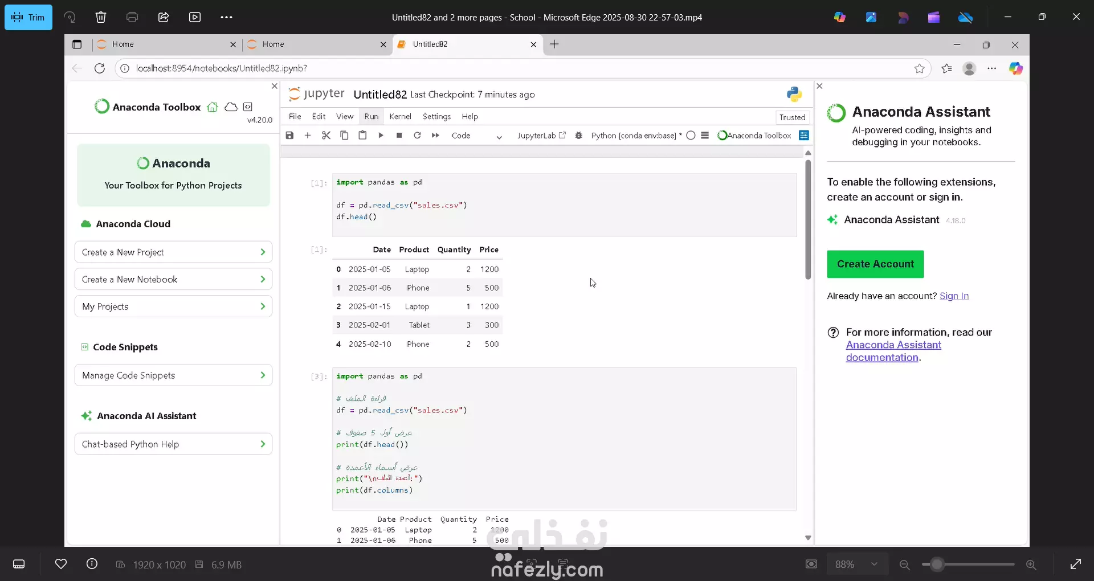Switch to the Untitled82 browser tab
Image resolution: width=1094 pixels, height=581 pixels.
point(467,44)
